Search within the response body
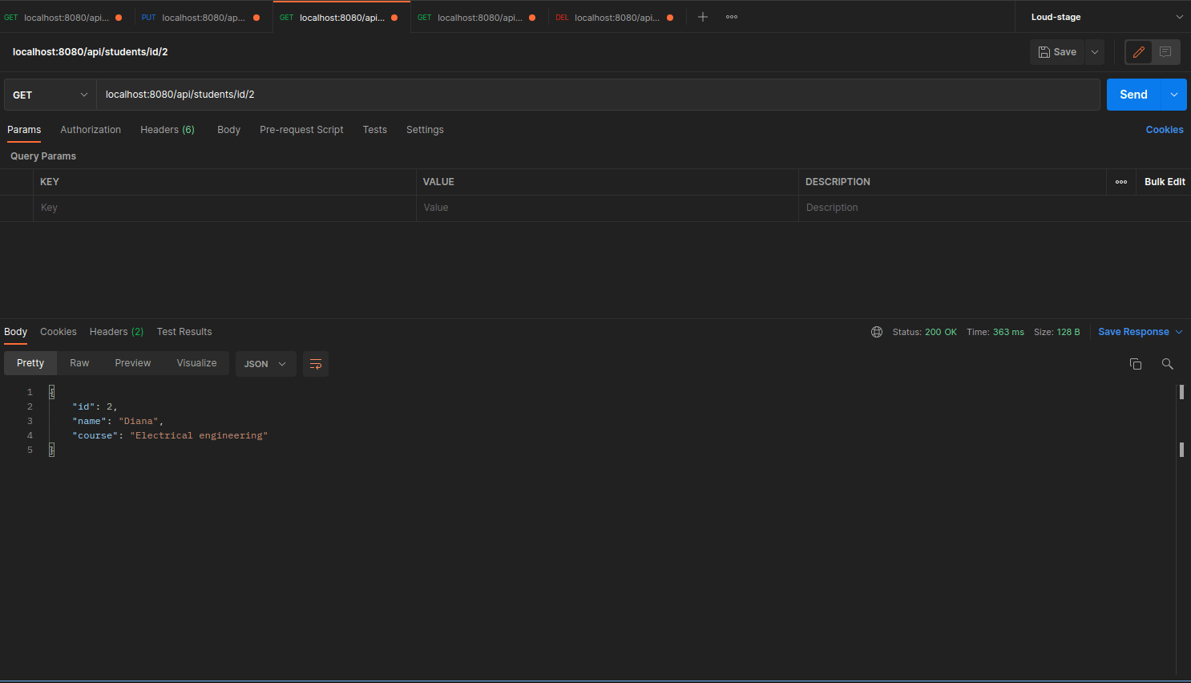Image resolution: width=1191 pixels, height=683 pixels. click(x=1168, y=364)
